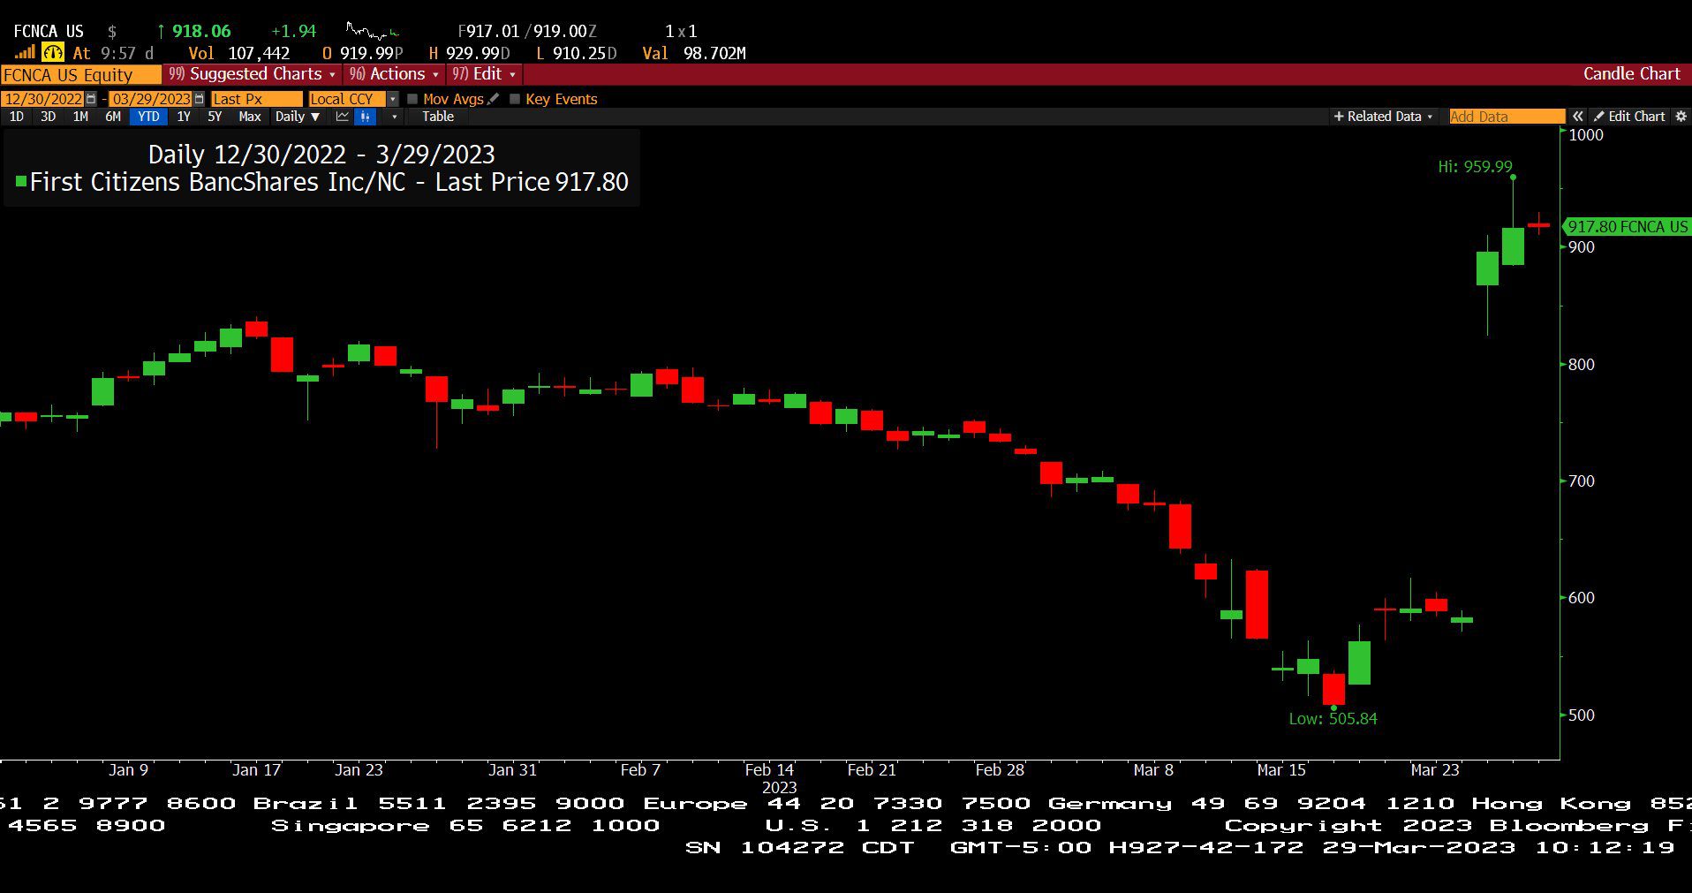Screen dimensions: 1692x893
Task: Click the Mar 15 date axis label
Action: 1280,770
